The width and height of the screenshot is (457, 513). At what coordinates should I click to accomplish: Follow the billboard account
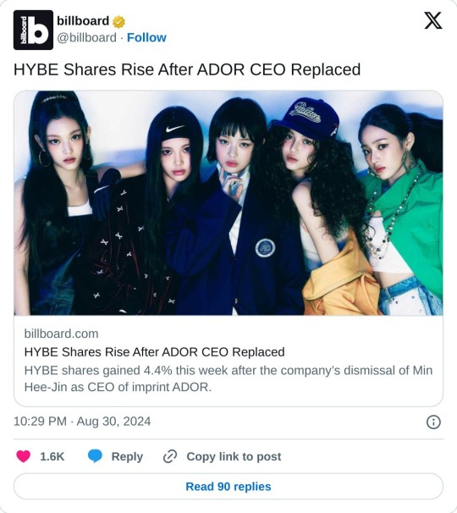coord(146,37)
